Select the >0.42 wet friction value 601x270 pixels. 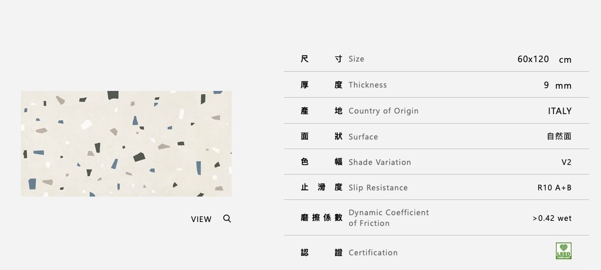point(552,218)
